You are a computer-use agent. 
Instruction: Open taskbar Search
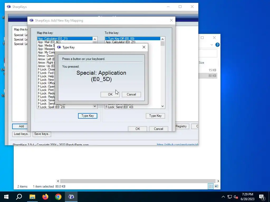pos(19,197)
